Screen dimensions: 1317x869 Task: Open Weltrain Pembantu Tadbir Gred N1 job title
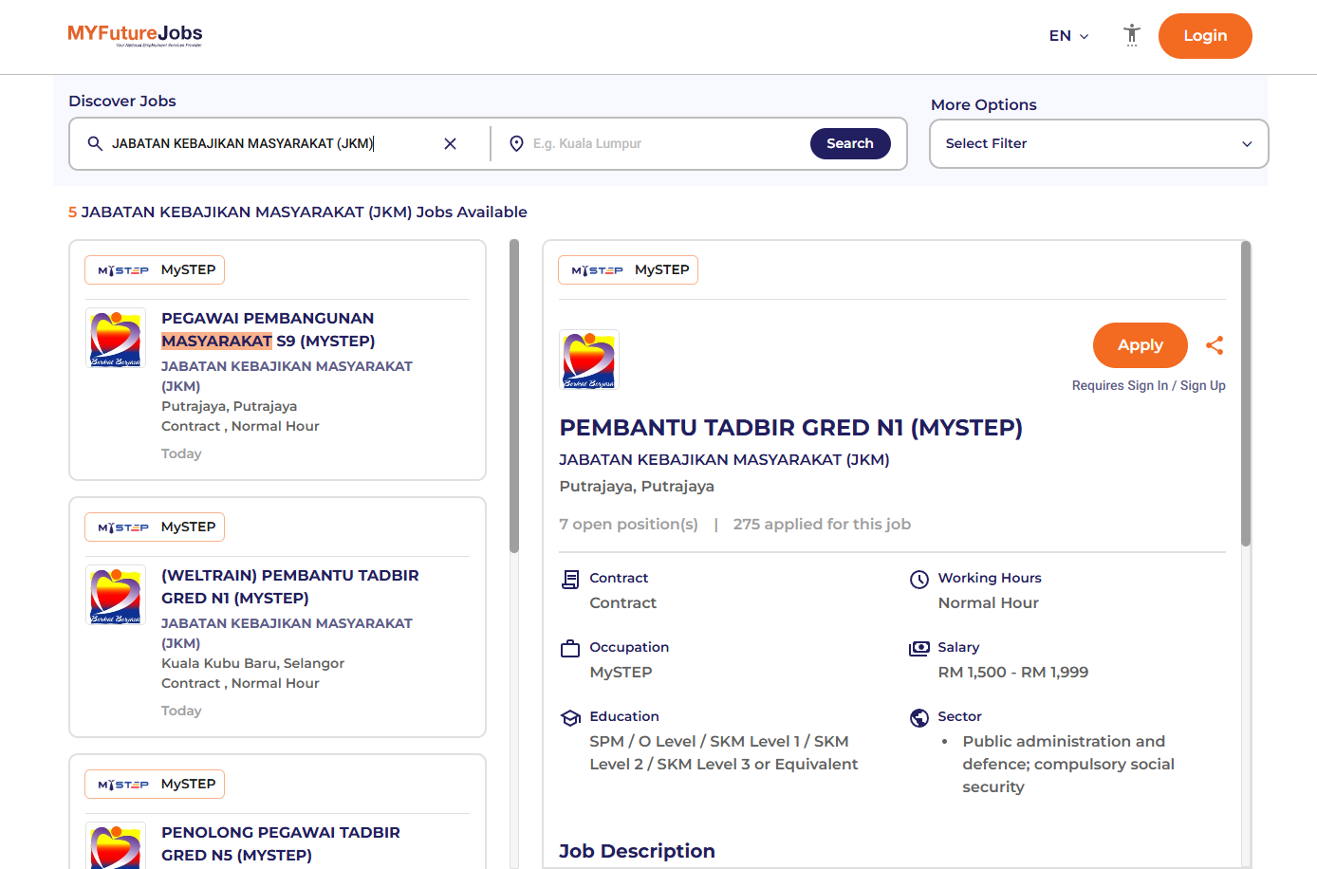[290, 586]
